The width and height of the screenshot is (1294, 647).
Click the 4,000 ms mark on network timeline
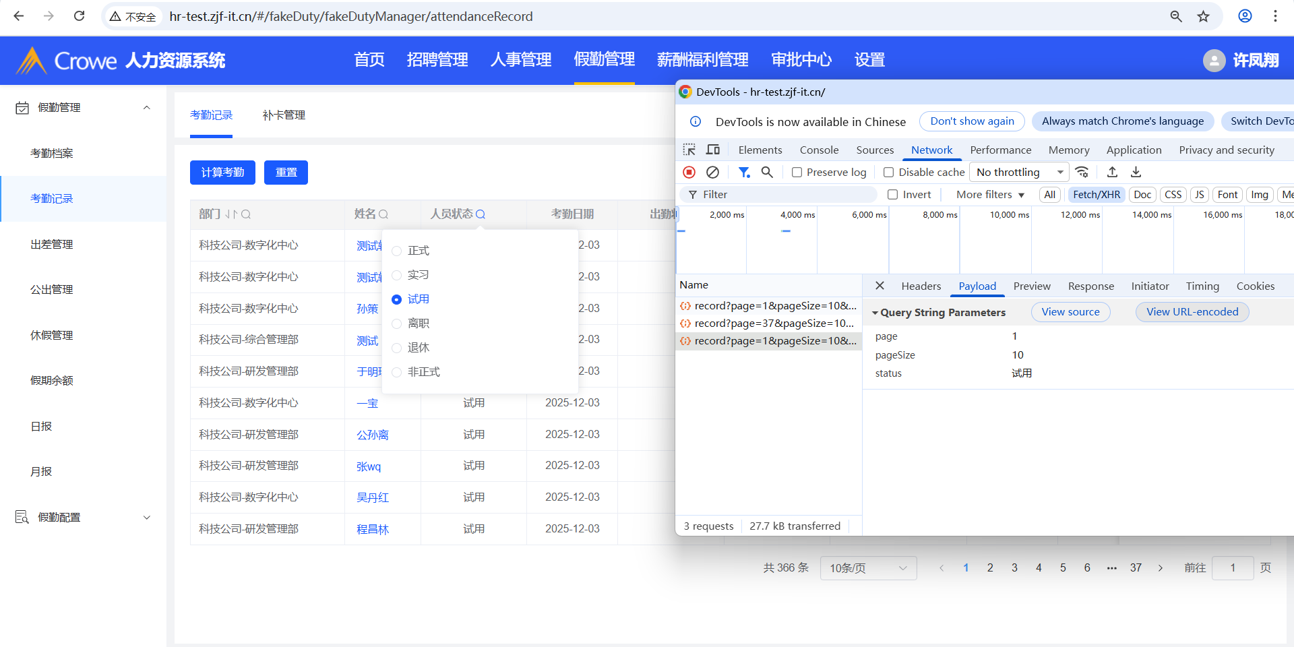click(x=797, y=215)
